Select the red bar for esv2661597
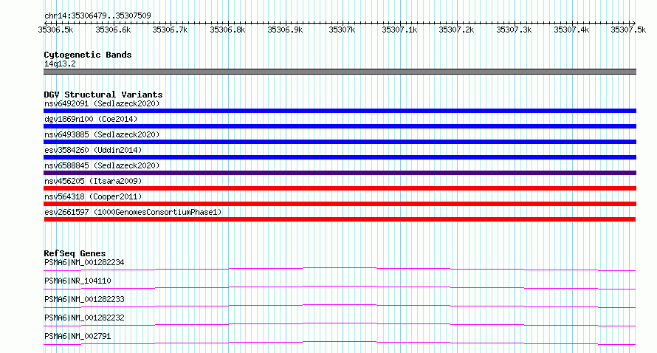 point(340,219)
